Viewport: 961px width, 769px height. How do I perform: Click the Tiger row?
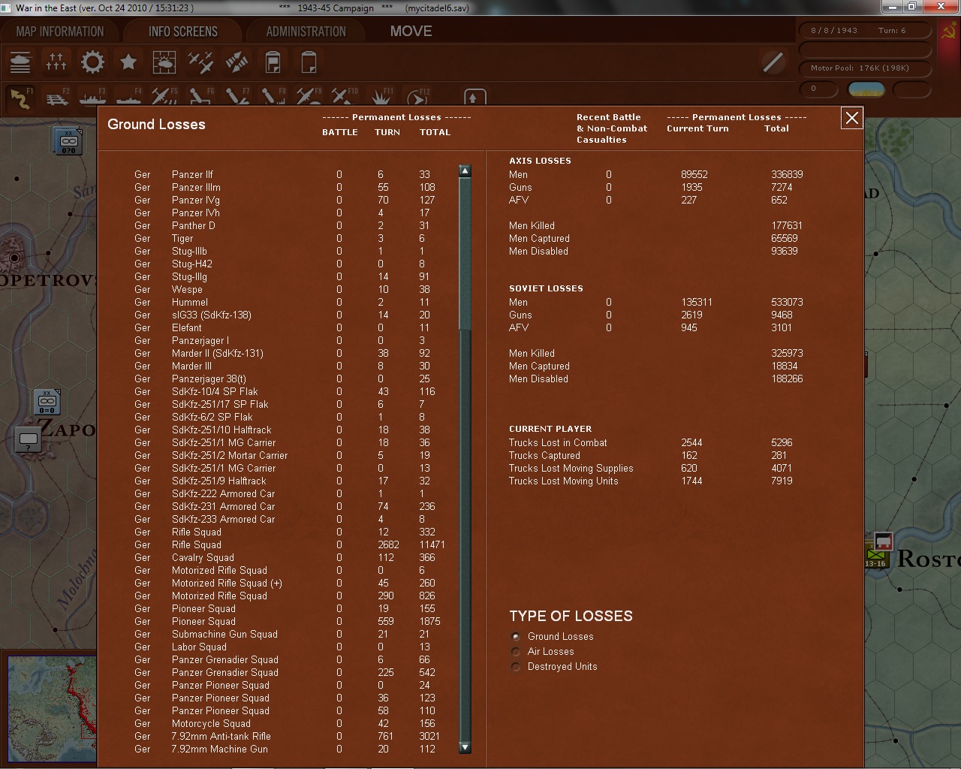[291, 238]
